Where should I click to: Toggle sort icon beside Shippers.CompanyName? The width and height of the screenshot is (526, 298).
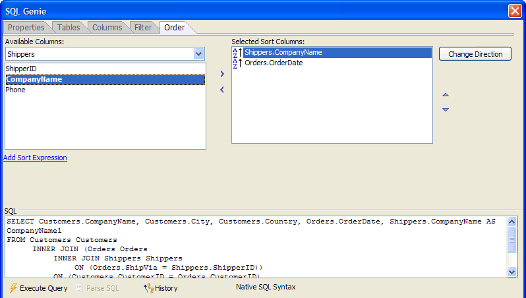pyautogui.click(x=237, y=53)
